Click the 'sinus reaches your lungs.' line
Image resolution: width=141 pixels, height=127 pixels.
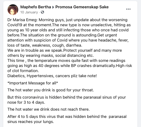(x=31, y=122)
